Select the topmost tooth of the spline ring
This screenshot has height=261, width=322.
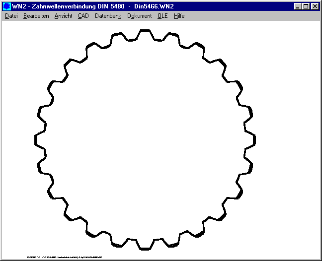145,31
